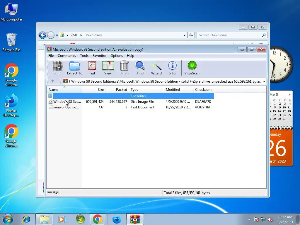Image resolution: width=300 pixels, height=225 pixels.
Task: Sort by Packed column header
Action: click(117, 90)
